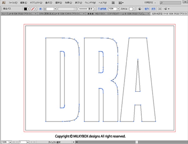Open the stroke weight dropdown

coord(55,9)
